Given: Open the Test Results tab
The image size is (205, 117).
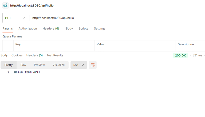Looking at the screenshot, I should (55, 55).
